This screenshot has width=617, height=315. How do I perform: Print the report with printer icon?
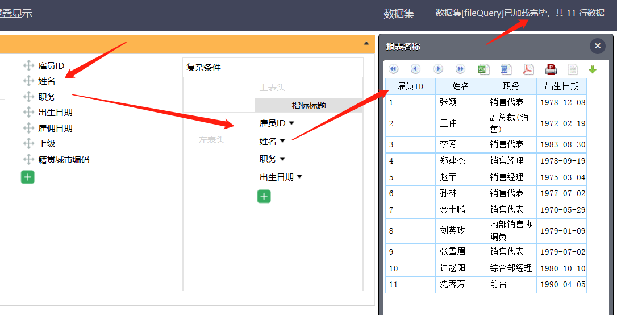551,69
